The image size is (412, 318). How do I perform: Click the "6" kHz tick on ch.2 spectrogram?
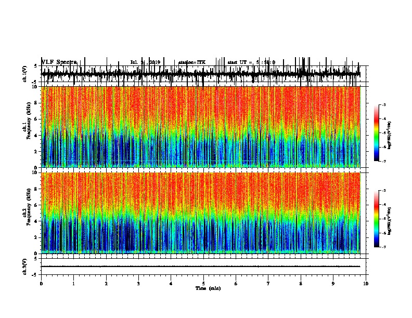point(36,205)
